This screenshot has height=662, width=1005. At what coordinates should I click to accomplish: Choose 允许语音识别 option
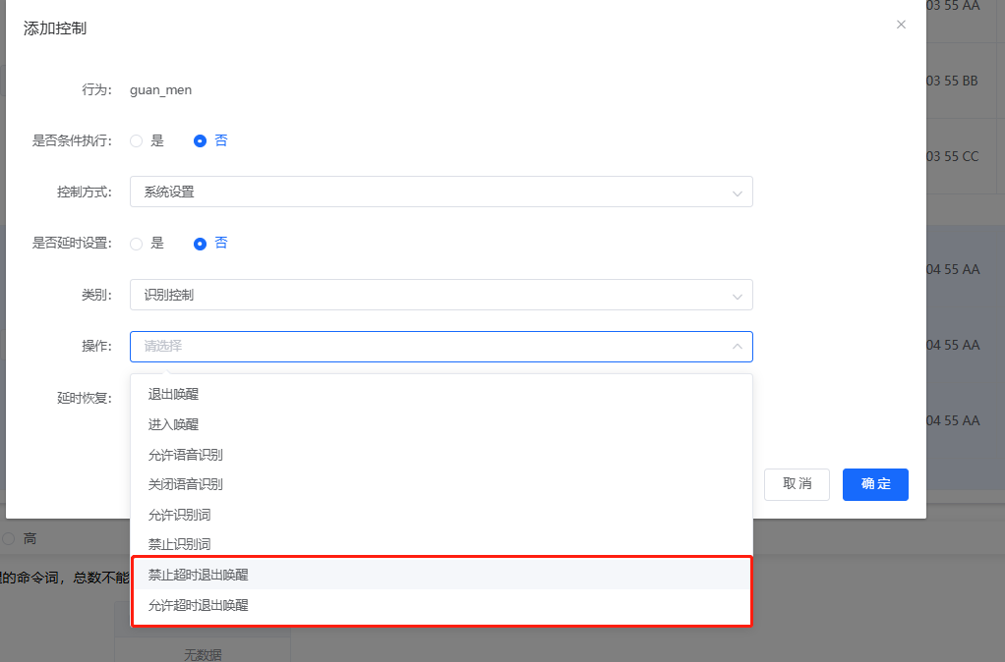[185, 456]
